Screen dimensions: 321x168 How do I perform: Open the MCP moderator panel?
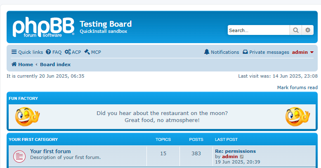(92, 52)
